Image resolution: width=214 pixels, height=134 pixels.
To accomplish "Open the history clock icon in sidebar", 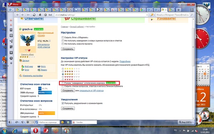I will (x=11, y=58).
